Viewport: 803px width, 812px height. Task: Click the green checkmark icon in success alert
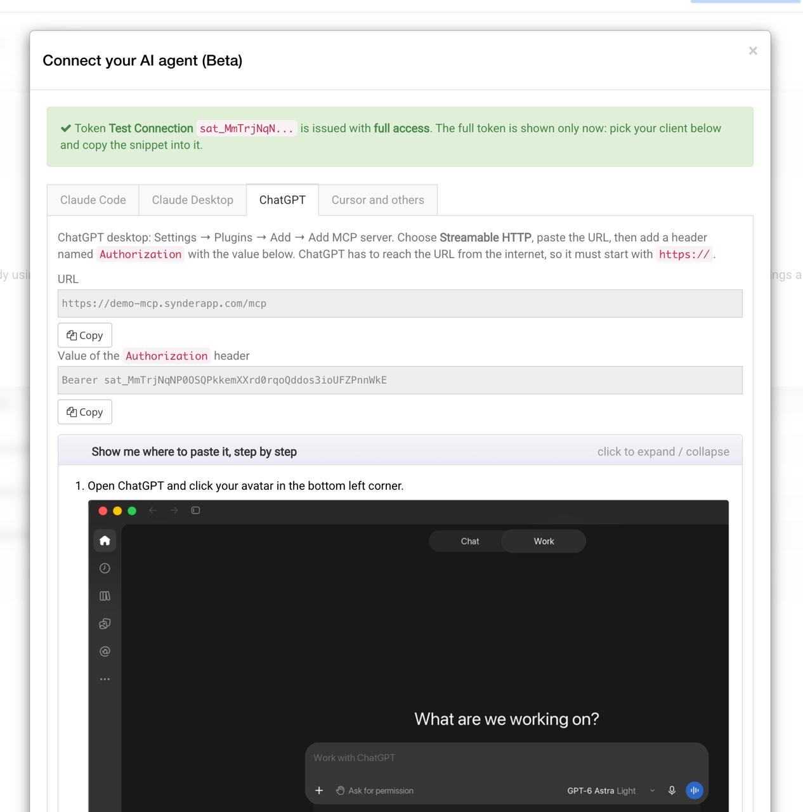tap(66, 128)
